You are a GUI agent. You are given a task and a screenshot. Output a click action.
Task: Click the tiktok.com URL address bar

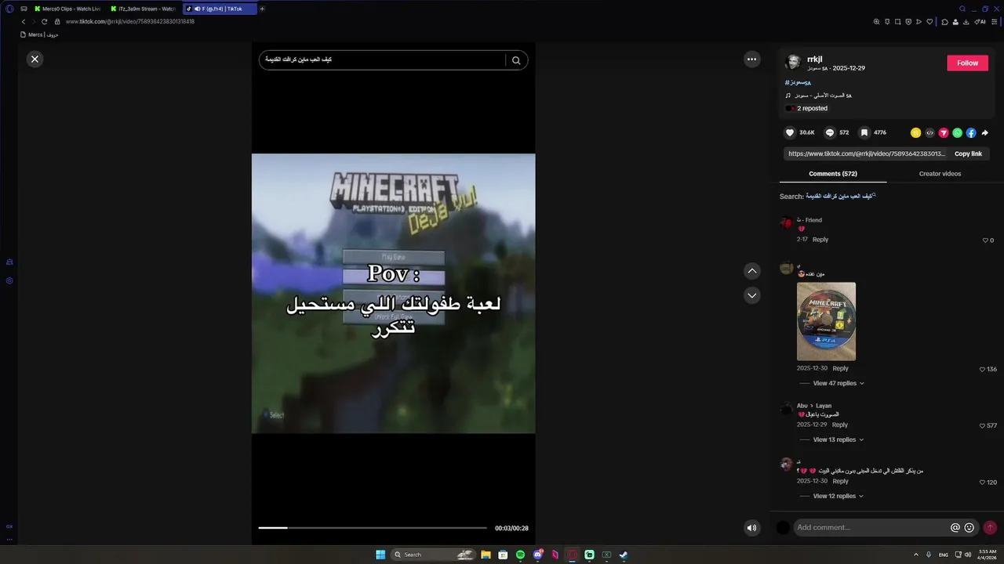(x=130, y=21)
